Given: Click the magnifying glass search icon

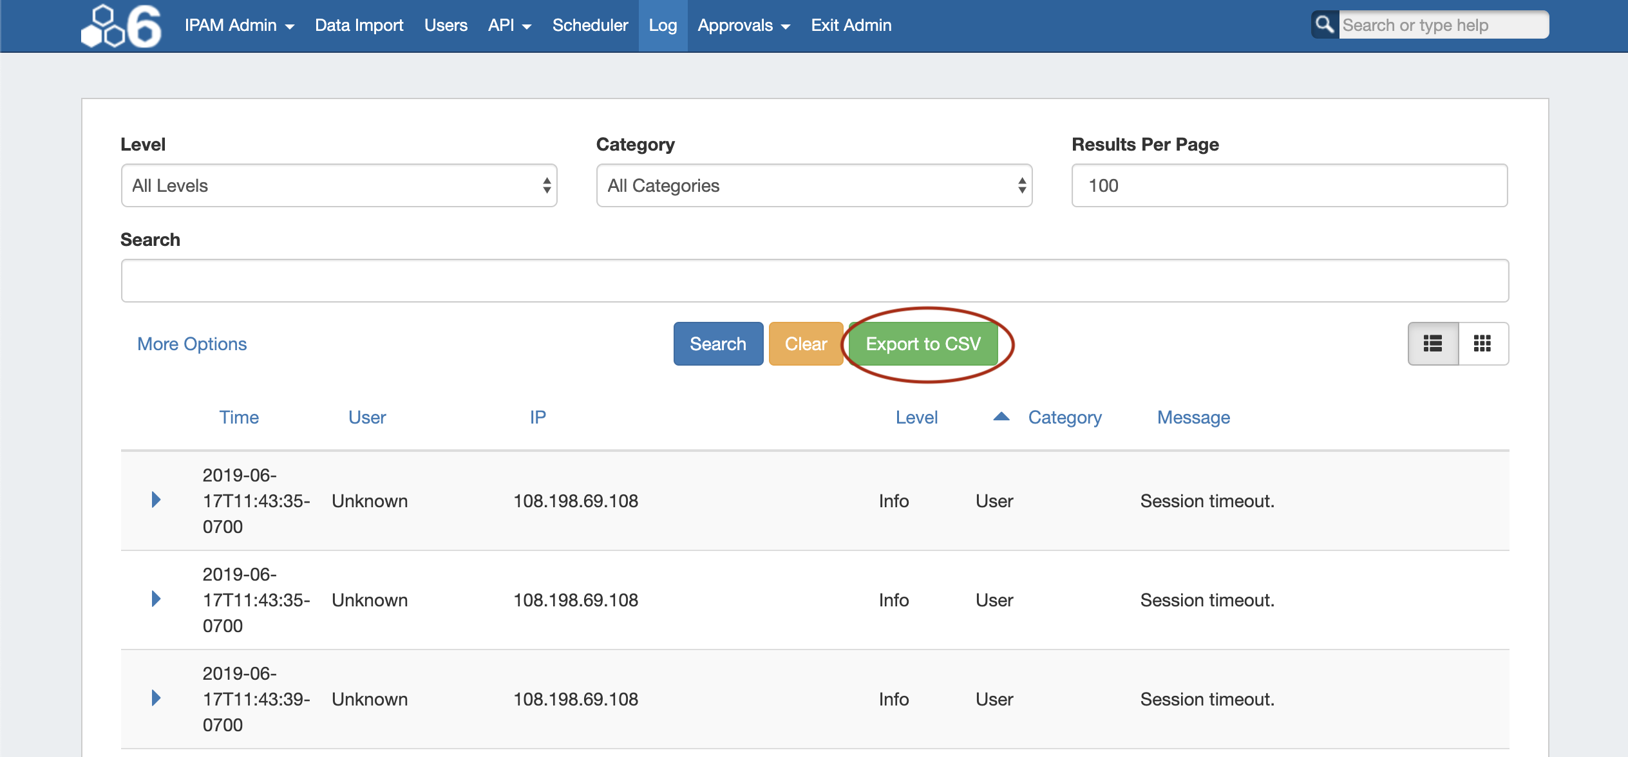Looking at the screenshot, I should [1325, 25].
